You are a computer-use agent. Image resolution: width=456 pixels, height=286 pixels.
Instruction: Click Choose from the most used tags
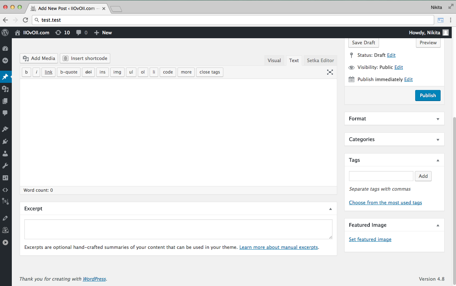385,202
